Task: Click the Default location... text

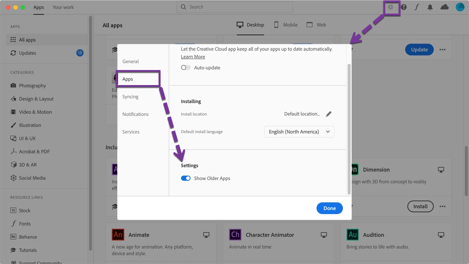Action: [302, 114]
